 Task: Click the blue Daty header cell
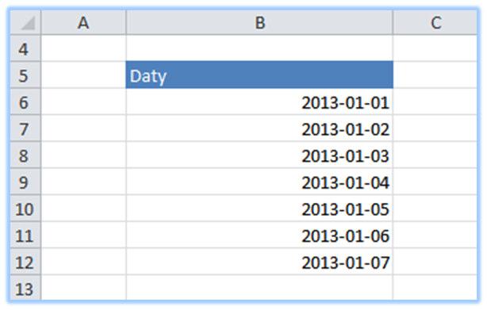point(259,75)
